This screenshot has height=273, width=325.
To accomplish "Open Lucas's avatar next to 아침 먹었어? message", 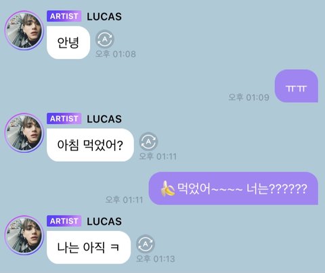I will point(24,133).
